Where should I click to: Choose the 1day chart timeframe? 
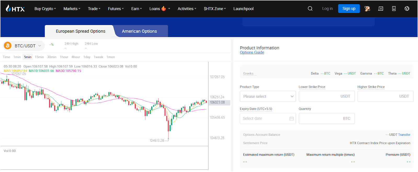tap(87, 57)
